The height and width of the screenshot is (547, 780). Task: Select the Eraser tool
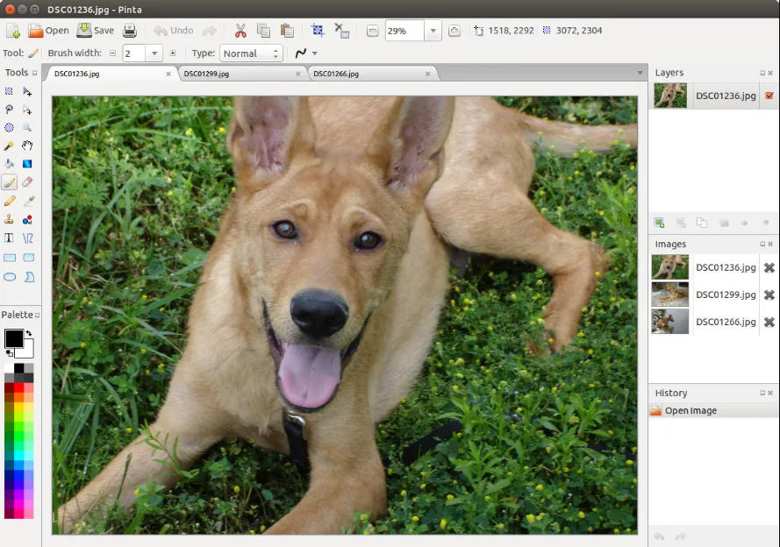(27, 181)
